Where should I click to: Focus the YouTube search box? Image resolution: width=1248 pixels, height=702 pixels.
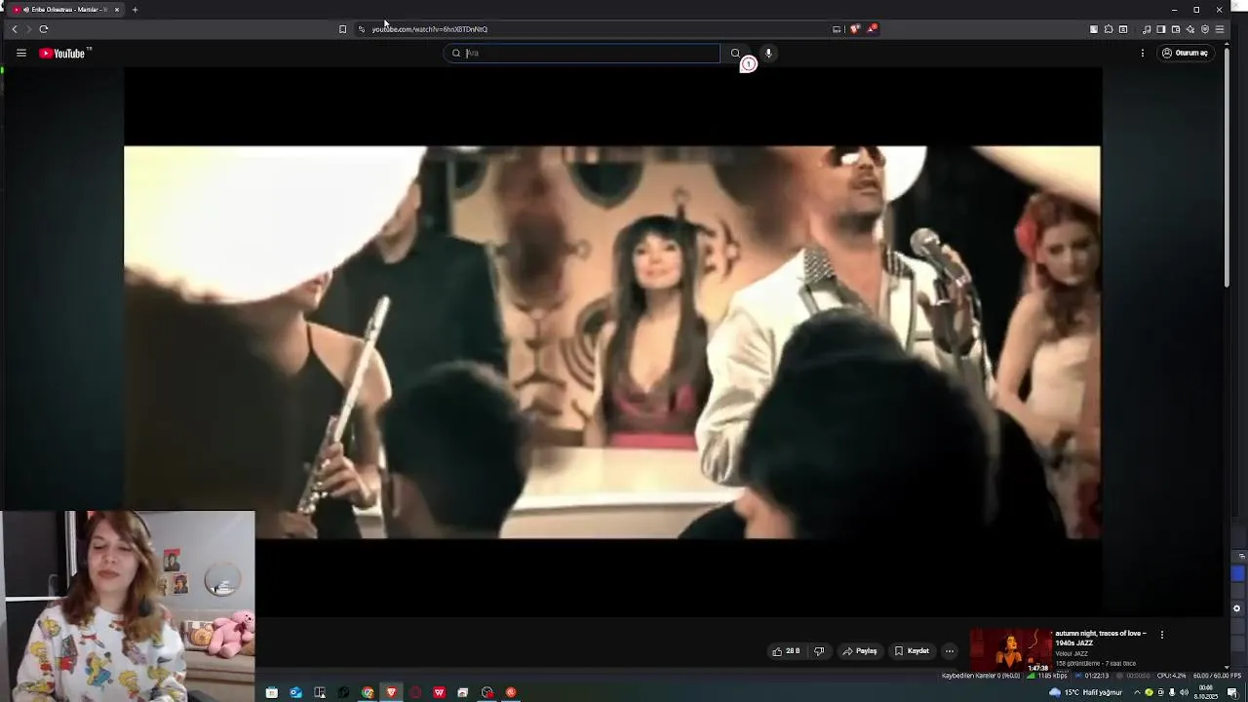[x=582, y=54]
